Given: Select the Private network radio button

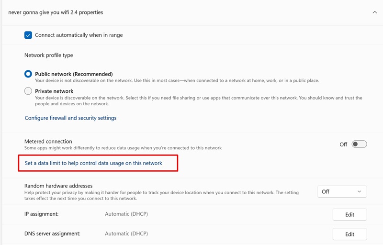Looking at the screenshot, I should click(x=28, y=91).
